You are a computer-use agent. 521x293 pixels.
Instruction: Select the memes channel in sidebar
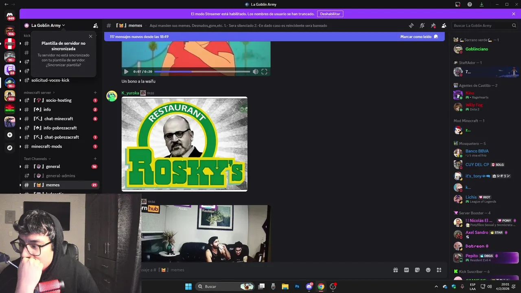coord(61,185)
